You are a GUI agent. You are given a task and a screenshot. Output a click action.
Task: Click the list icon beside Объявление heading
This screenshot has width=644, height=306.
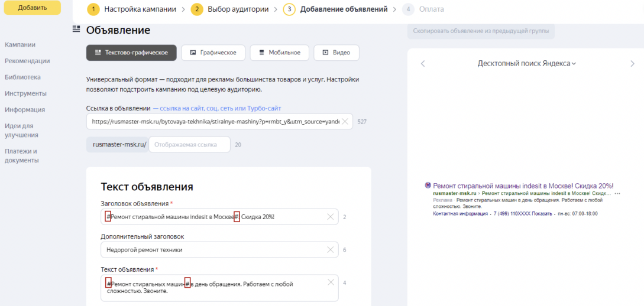(x=76, y=30)
